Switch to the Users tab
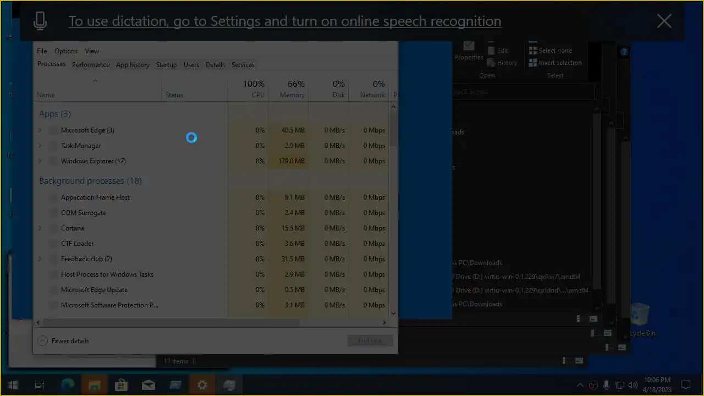This screenshot has height=396, width=704. coord(191,65)
